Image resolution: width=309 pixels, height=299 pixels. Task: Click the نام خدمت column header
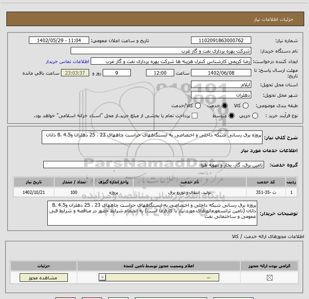pyautogui.click(x=190, y=182)
